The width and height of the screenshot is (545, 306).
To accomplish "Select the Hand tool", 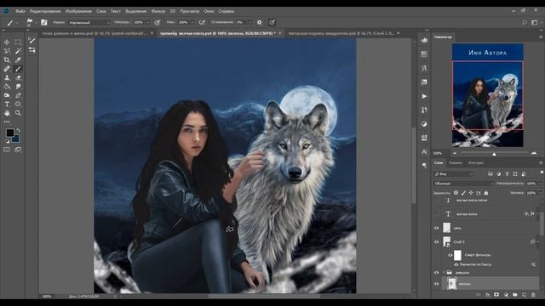I will pos(7,113).
